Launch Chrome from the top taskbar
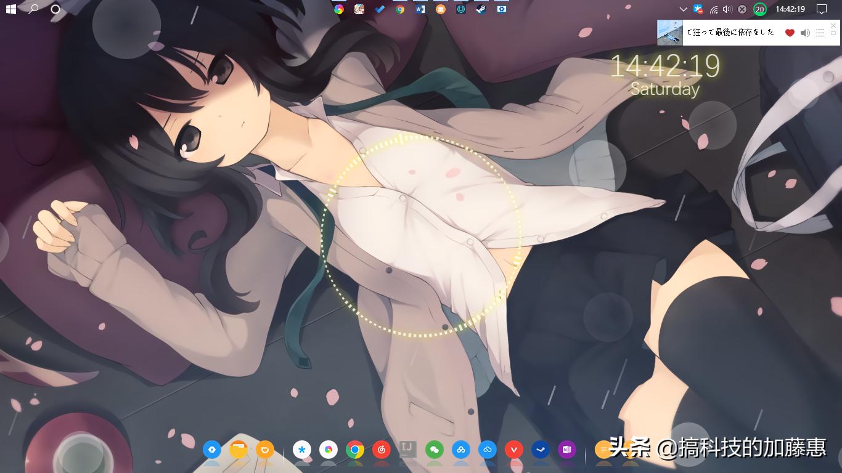This screenshot has width=842, height=473. tap(400, 9)
